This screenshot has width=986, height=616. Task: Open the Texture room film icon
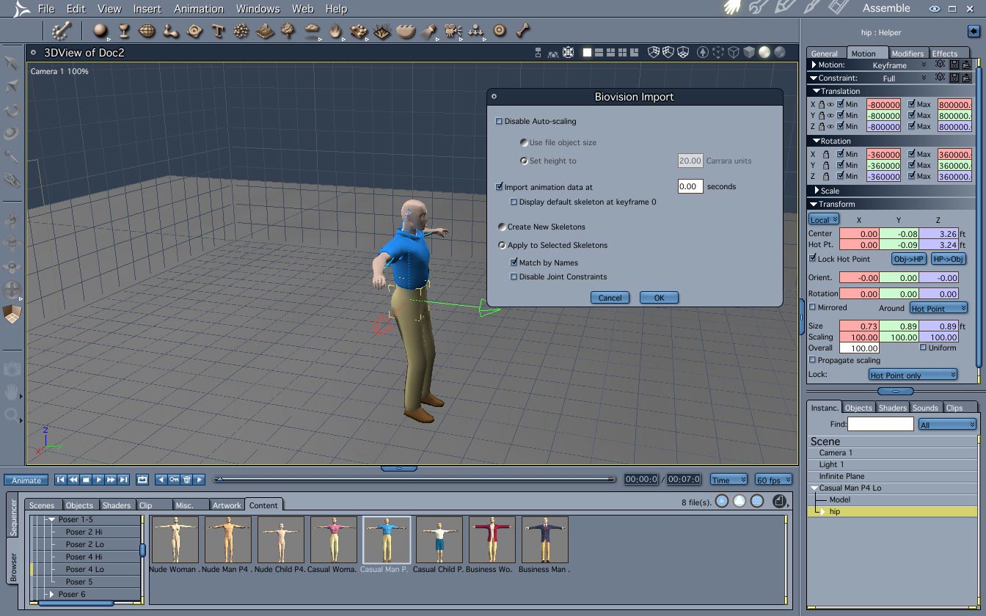[x=839, y=8]
